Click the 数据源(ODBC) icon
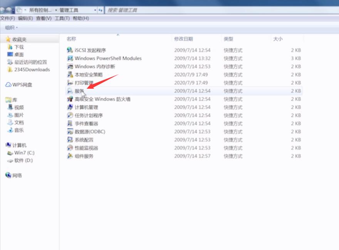The height and width of the screenshot is (250, 339). point(70,132)
